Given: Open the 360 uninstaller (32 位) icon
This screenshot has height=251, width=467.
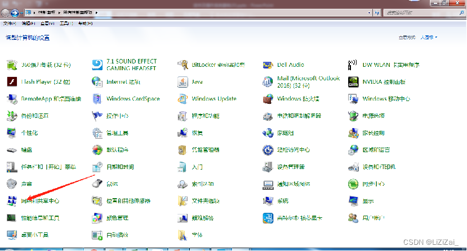Looking at the screenshot, I should pos(12,65).
